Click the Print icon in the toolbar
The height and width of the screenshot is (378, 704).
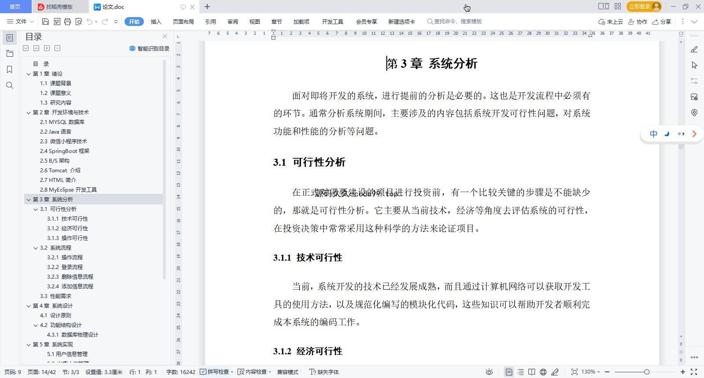[x=67, y=22]
